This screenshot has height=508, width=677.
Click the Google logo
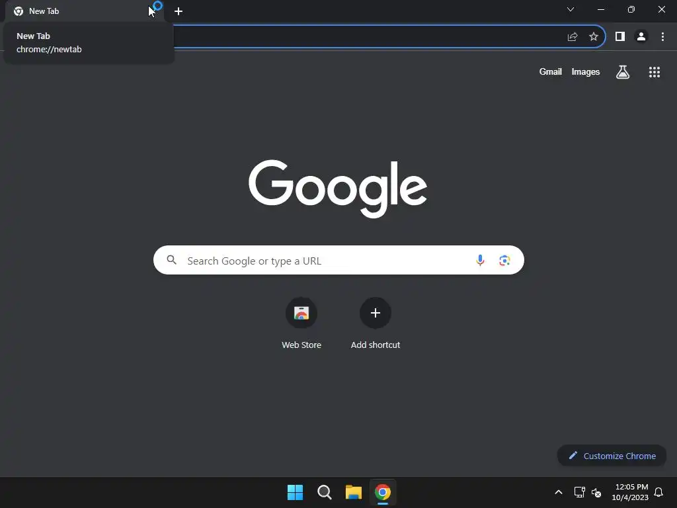pos(338,189)
